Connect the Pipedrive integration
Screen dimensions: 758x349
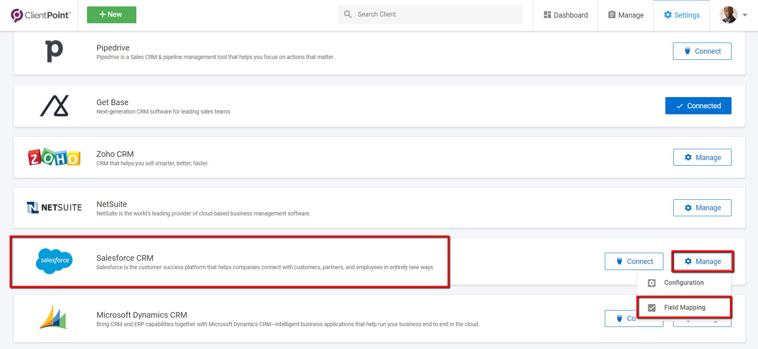[x=702, y=51]
